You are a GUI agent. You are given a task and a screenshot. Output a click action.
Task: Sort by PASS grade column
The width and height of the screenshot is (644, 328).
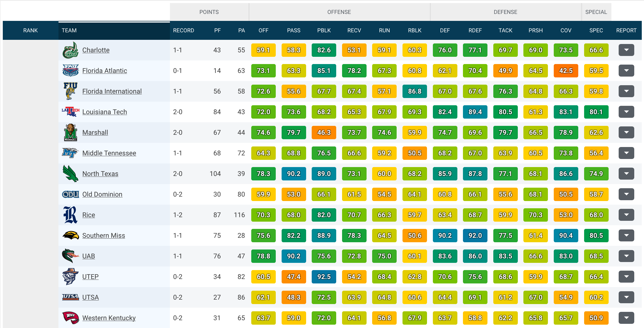tap(294, 30)
